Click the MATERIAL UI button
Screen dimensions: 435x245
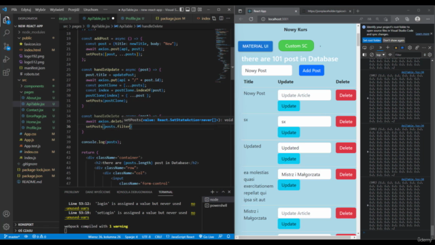pyautogui.click(x=256, y=46)
